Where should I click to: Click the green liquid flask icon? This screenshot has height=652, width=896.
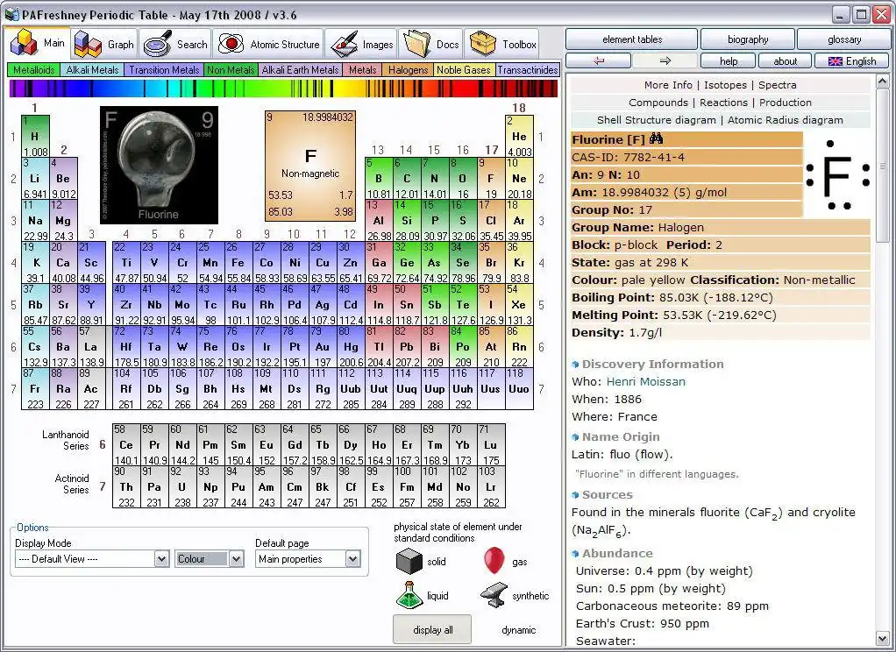(x=409, y=596)
